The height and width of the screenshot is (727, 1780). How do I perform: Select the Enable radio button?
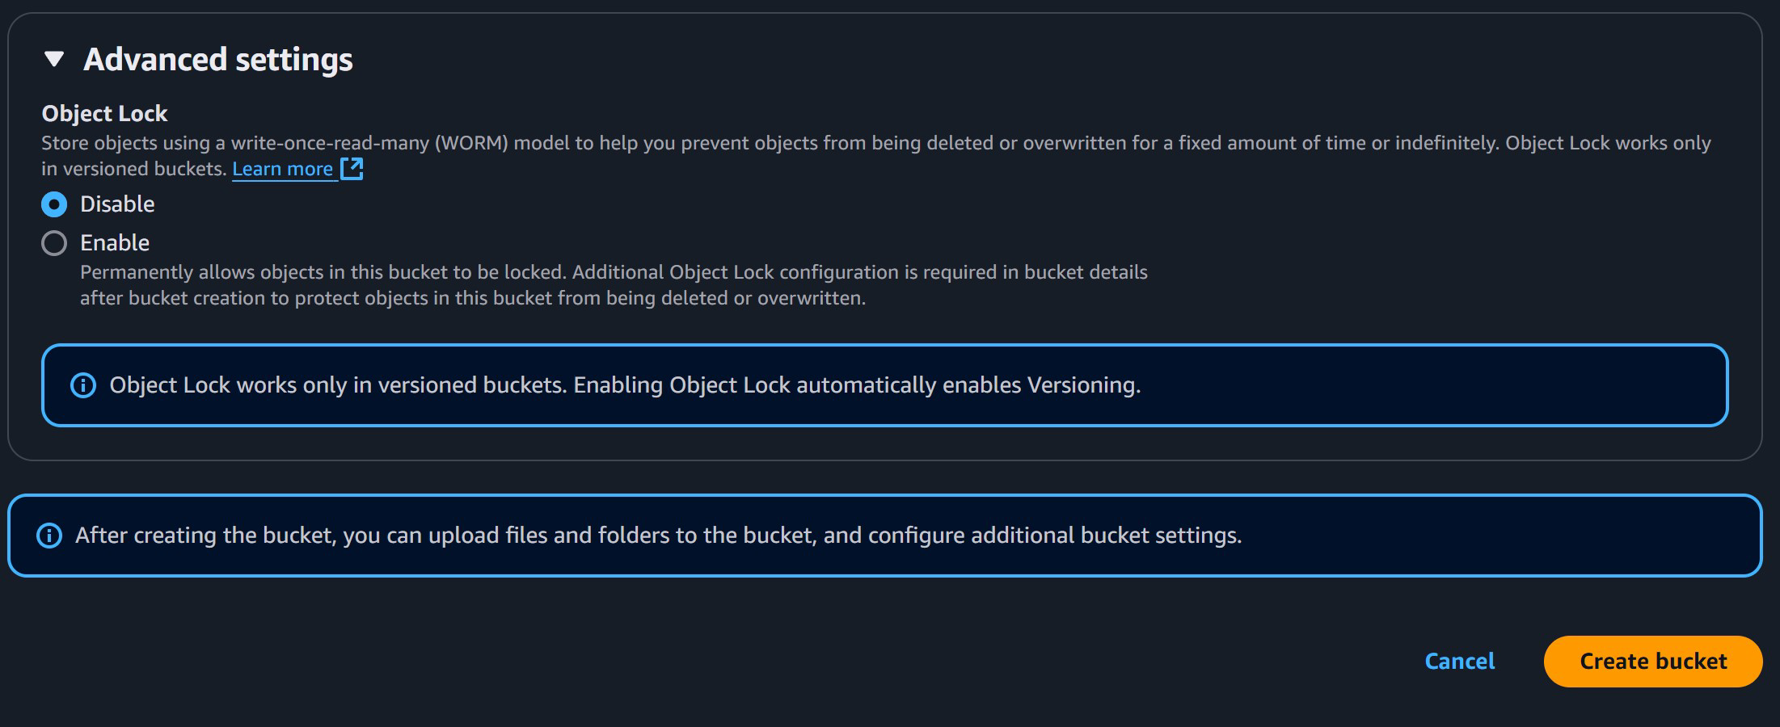click(54, 243)
